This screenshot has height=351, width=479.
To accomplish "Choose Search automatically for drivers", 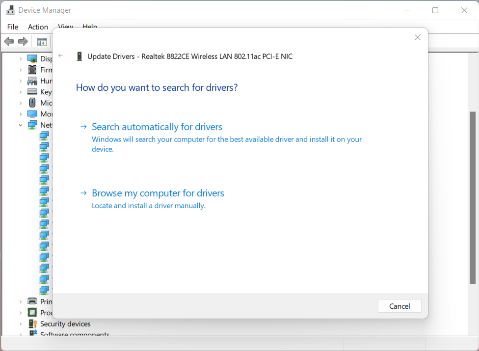I will tap(157, 127).
